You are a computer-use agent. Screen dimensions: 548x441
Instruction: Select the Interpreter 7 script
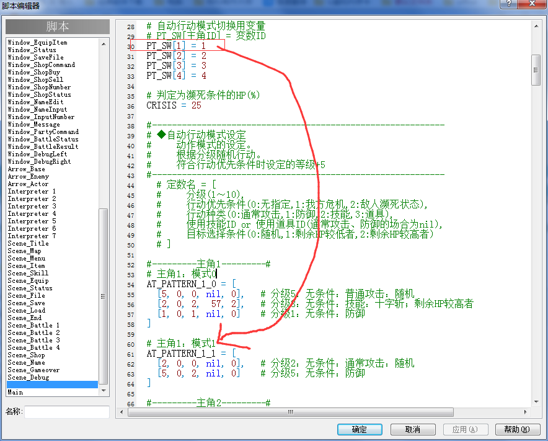coord(32,236)
